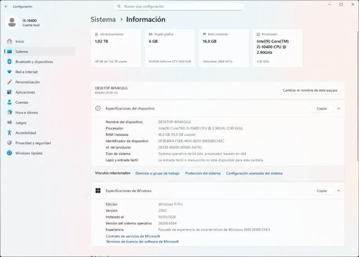359x257 pixels.
Task: Click the Personalización brush icon
Action: [x=9, y=82]
